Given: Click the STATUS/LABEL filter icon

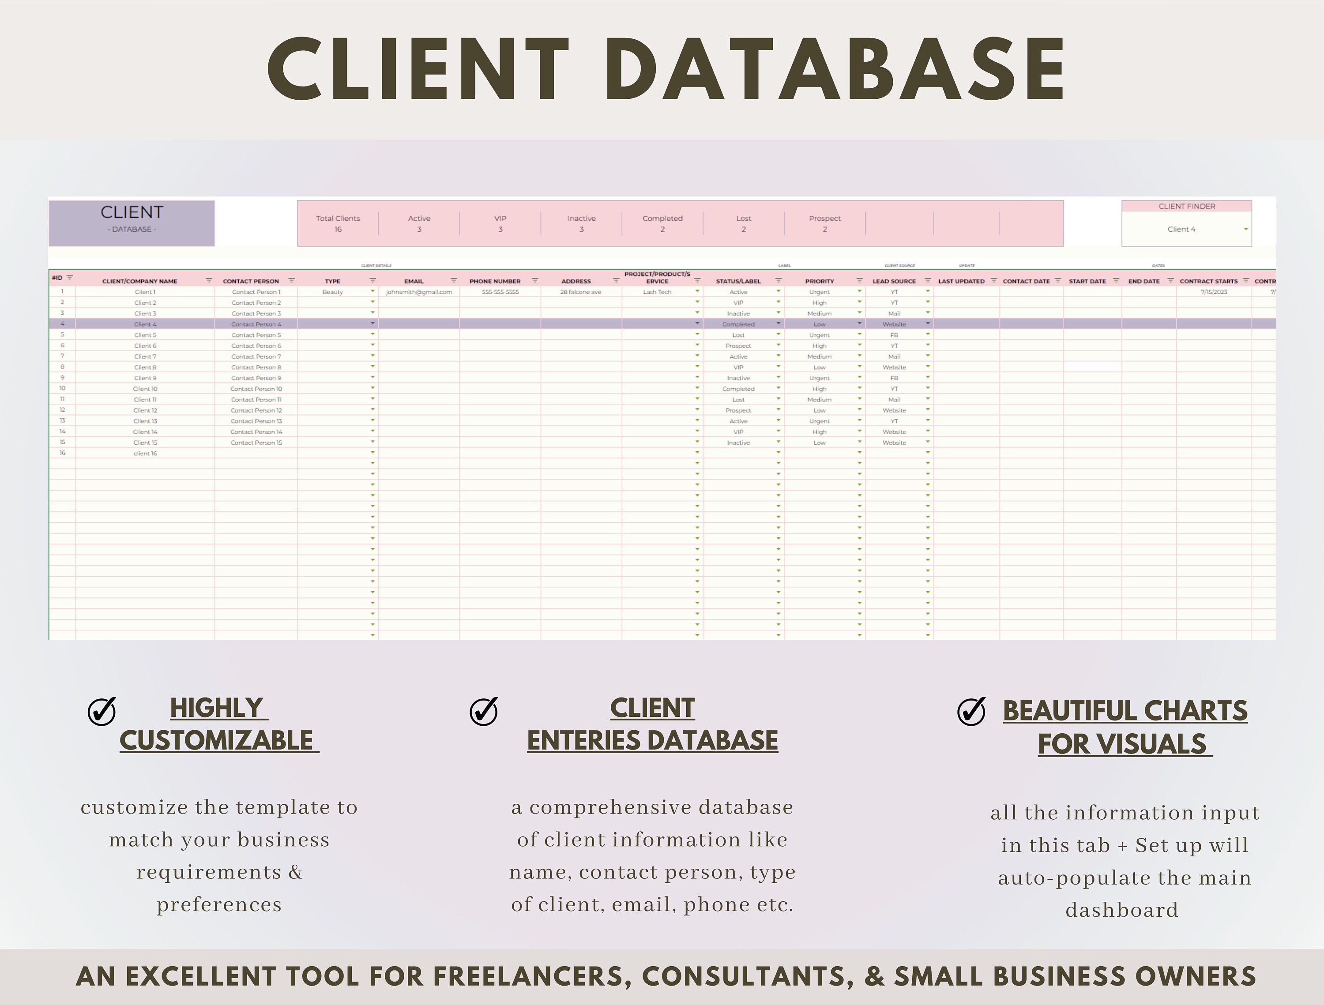Looking at the screenshot, I should click(x=779, y=280).
